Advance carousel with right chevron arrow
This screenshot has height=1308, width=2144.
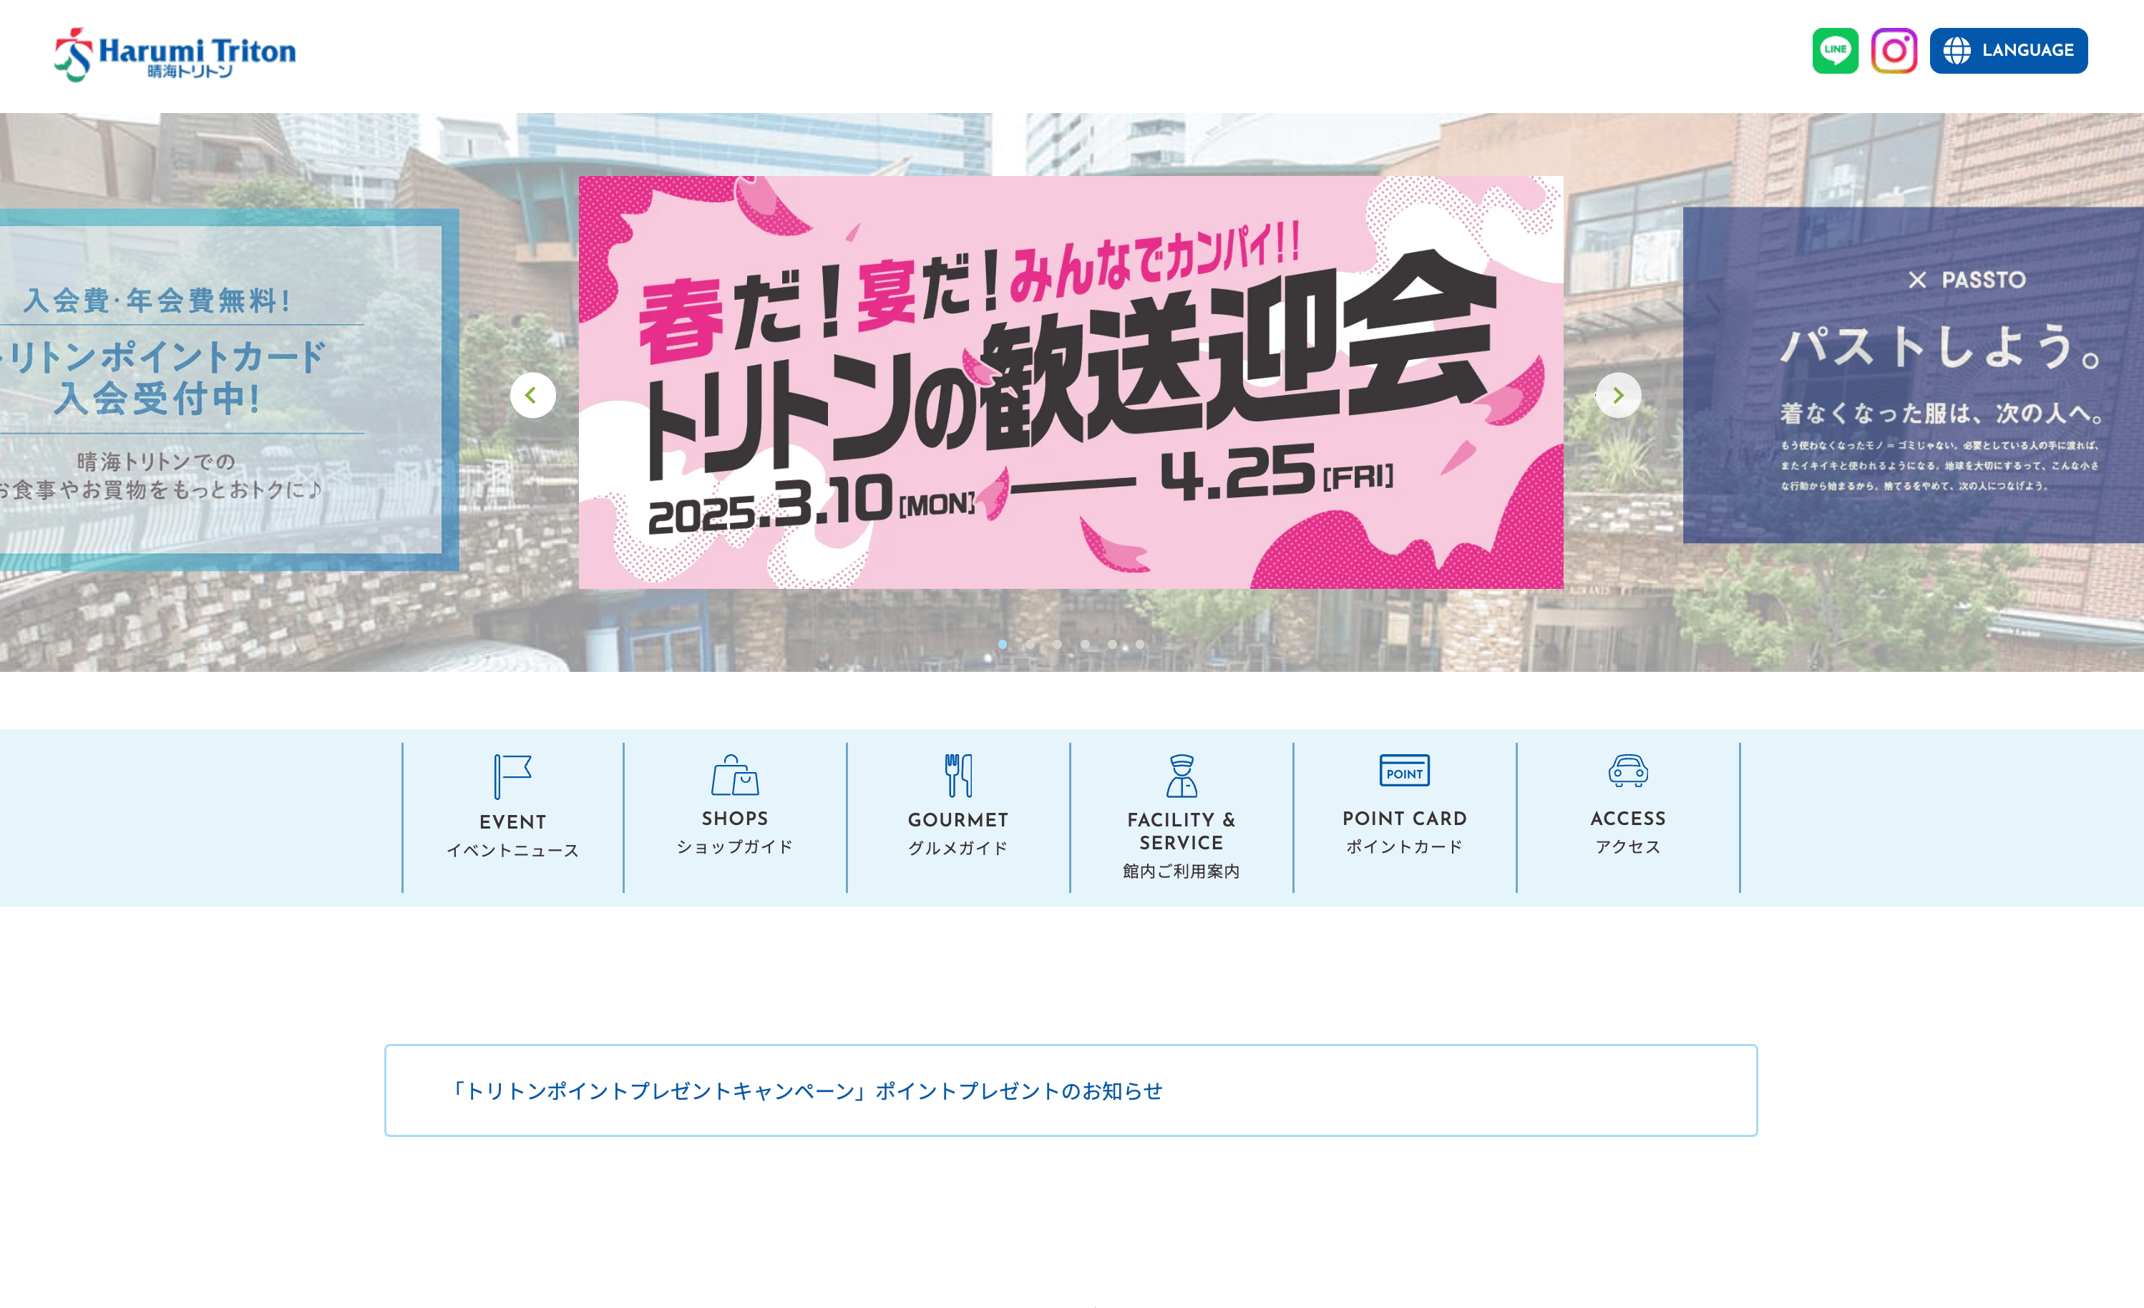pyautogui.click(x=1617, y=395)
